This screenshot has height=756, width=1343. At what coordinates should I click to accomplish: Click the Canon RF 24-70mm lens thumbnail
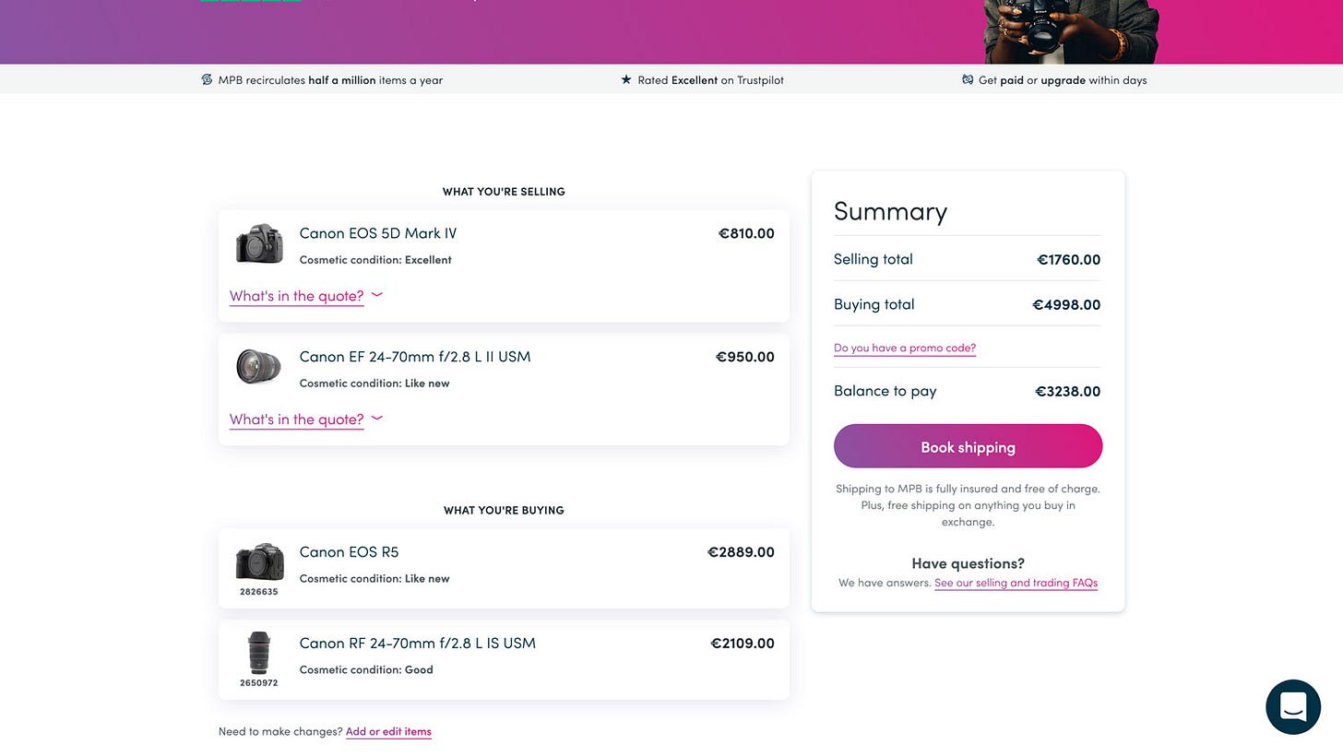259,653
